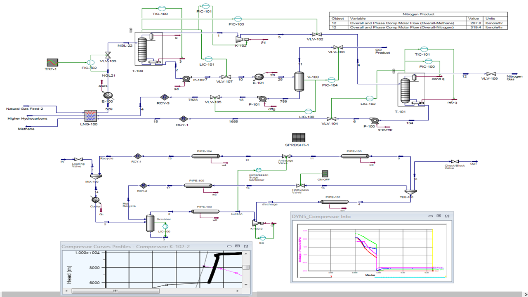Maximize the DYN5_Compressor Info window
This screenshot has width=528, height=297.
(439, 216)
